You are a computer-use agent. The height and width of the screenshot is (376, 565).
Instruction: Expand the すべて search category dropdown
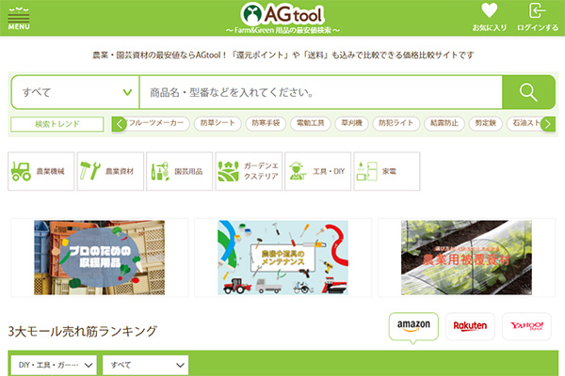click(x=75, y=92)
